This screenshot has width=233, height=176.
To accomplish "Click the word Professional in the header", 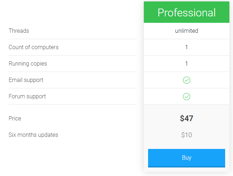I will (187, 12).
